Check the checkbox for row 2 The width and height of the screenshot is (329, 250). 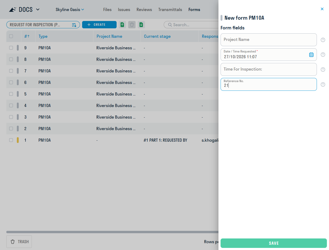[11, 129]
